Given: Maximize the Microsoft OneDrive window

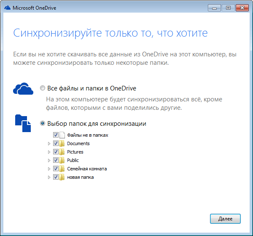Looking at the screenshot, I should pyautogui.click(x=228, y=8).
